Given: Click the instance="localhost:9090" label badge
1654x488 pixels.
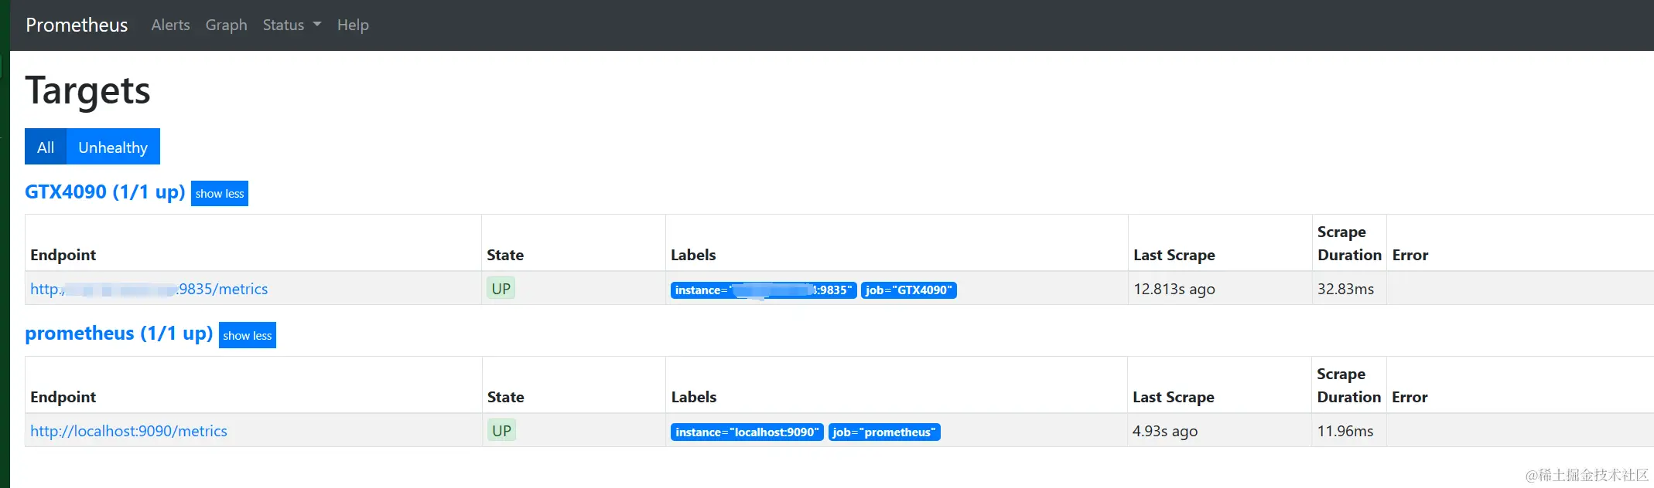Looking at the screenshot, I should 747,432.
